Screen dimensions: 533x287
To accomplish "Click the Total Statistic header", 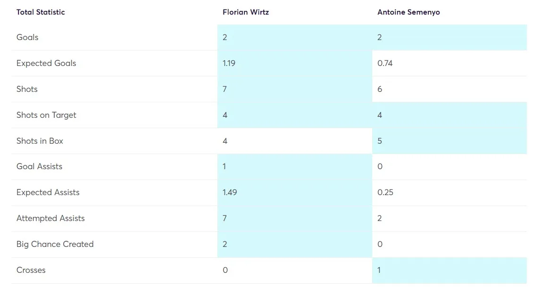I will (x=41, y=12).
